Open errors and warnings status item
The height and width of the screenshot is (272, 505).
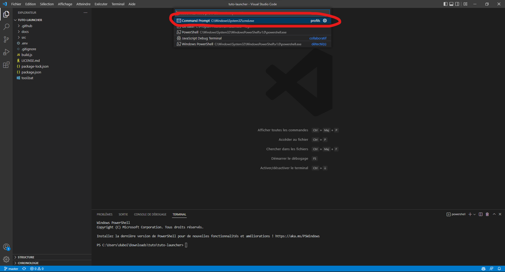click(37, 269)
